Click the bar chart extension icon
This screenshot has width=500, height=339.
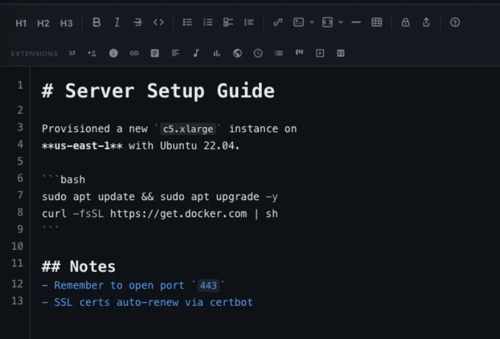[216, 53]
